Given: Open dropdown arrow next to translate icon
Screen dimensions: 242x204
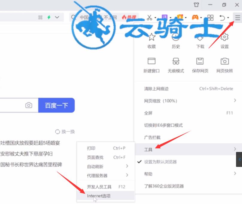Looking at the screenshot, I should point(171,18).
